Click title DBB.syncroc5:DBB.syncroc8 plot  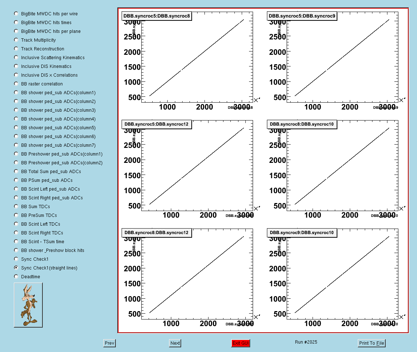157,16
